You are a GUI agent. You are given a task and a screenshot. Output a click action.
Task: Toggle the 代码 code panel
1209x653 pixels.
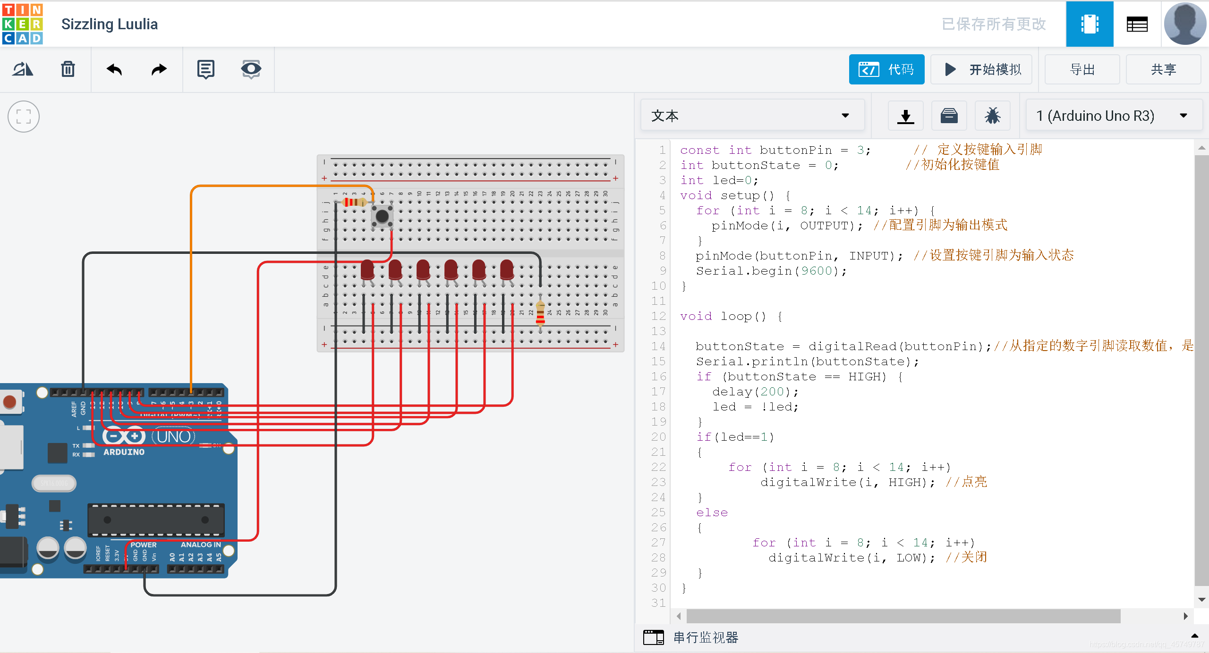[886, 69]
